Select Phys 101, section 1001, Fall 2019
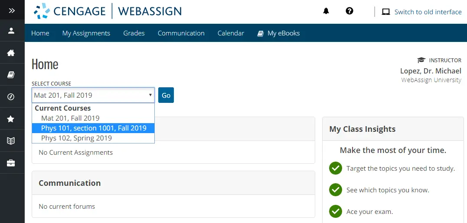 coord(93,128)
